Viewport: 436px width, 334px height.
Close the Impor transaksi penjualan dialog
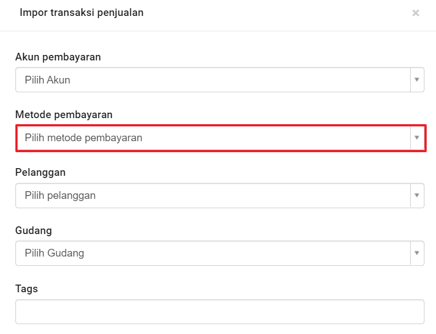[x=416, y=13]
